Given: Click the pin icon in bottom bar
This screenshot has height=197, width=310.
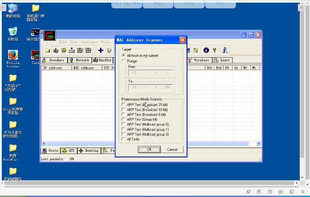Looking at the screenshot, I should pos(248,192).
